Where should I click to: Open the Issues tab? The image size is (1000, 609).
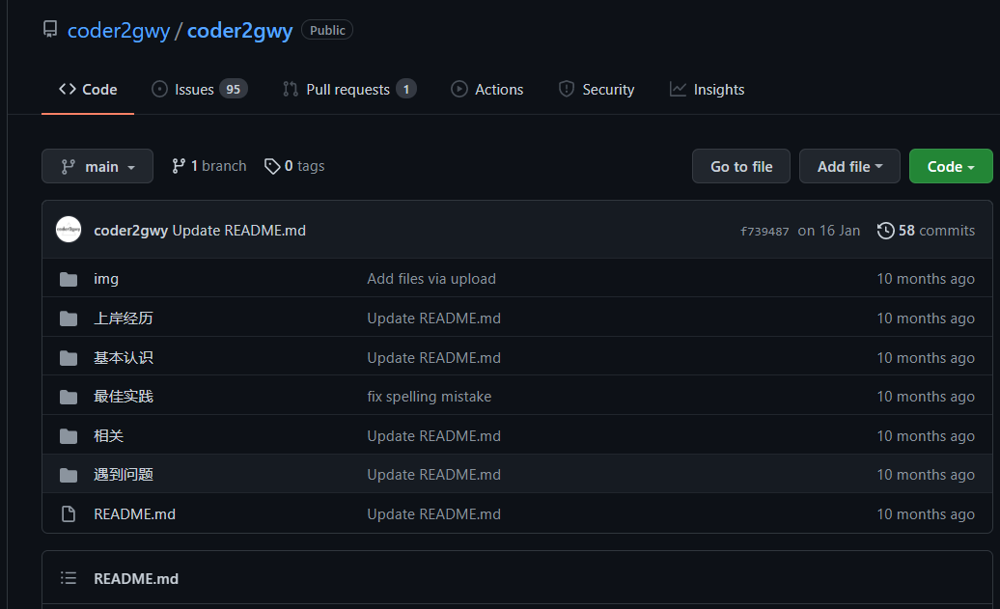click(x=200, y=90)
